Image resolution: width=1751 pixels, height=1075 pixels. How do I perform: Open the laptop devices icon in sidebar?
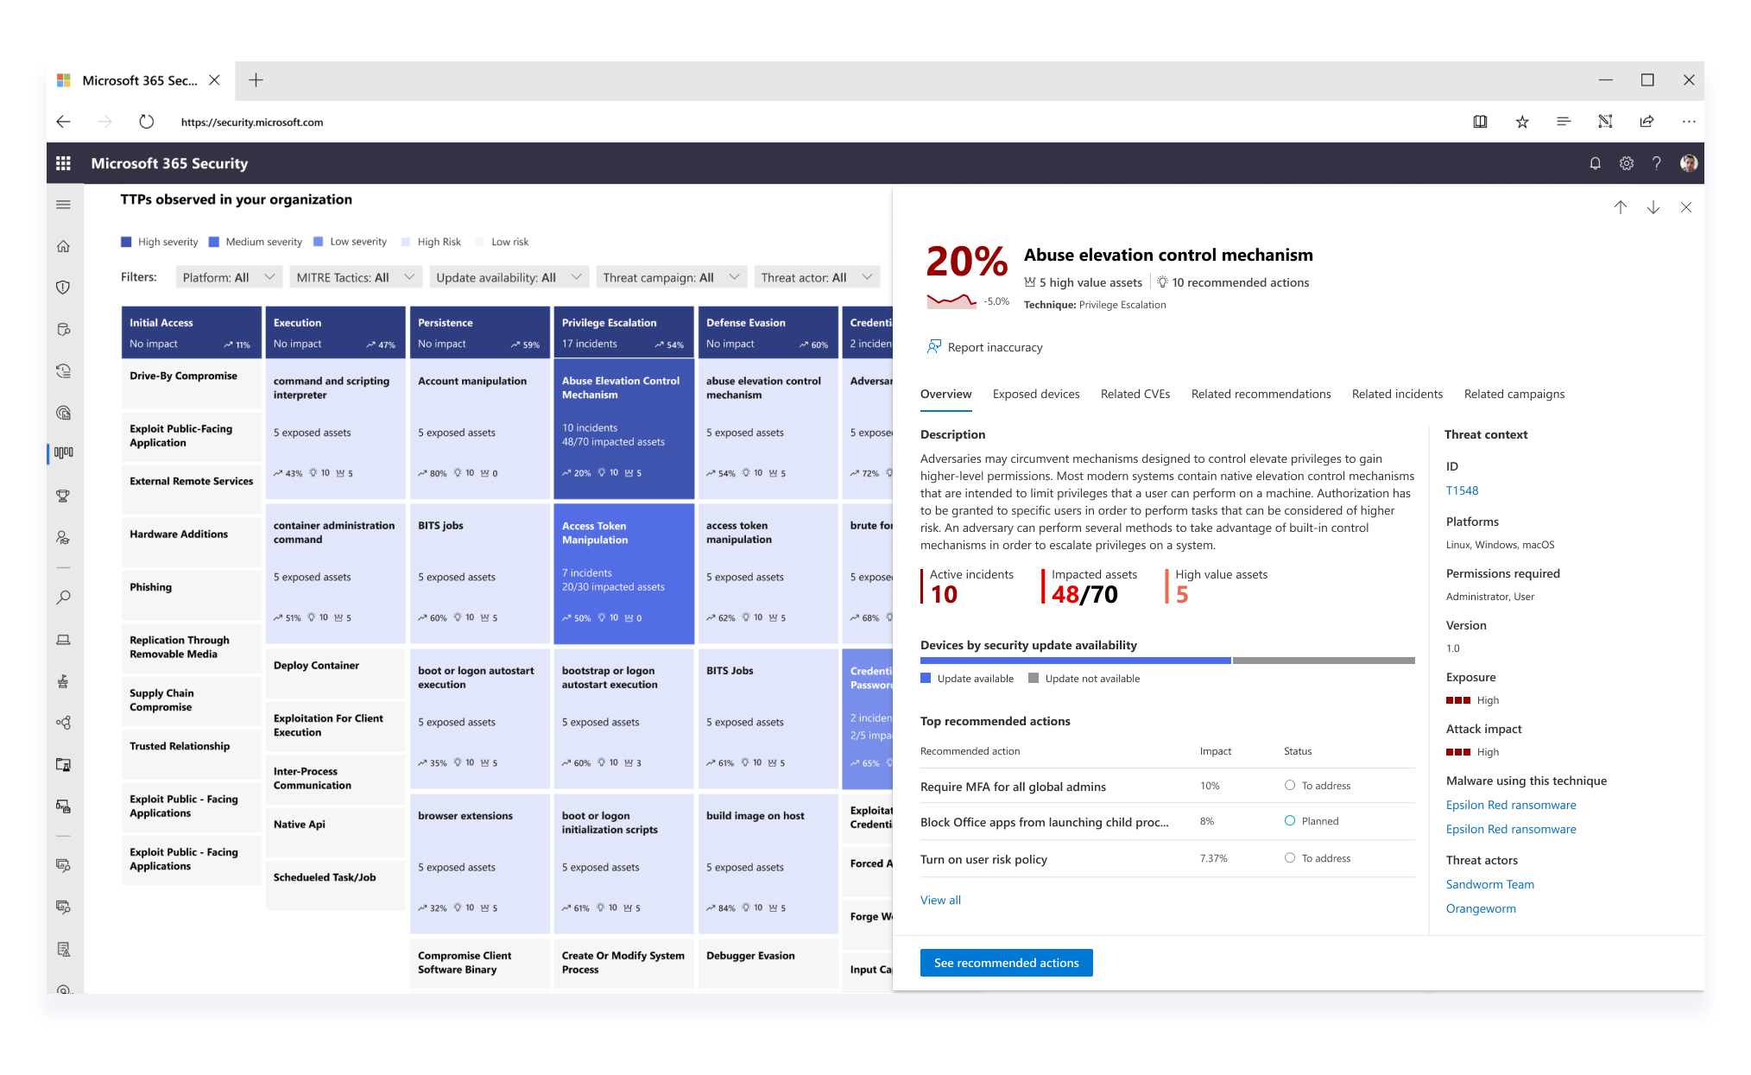point(63,640)
